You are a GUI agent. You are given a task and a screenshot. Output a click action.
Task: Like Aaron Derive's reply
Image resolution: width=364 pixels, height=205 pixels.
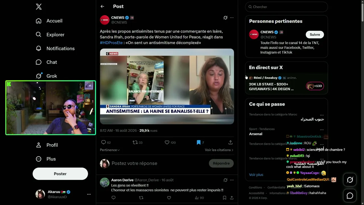(169, 198)
